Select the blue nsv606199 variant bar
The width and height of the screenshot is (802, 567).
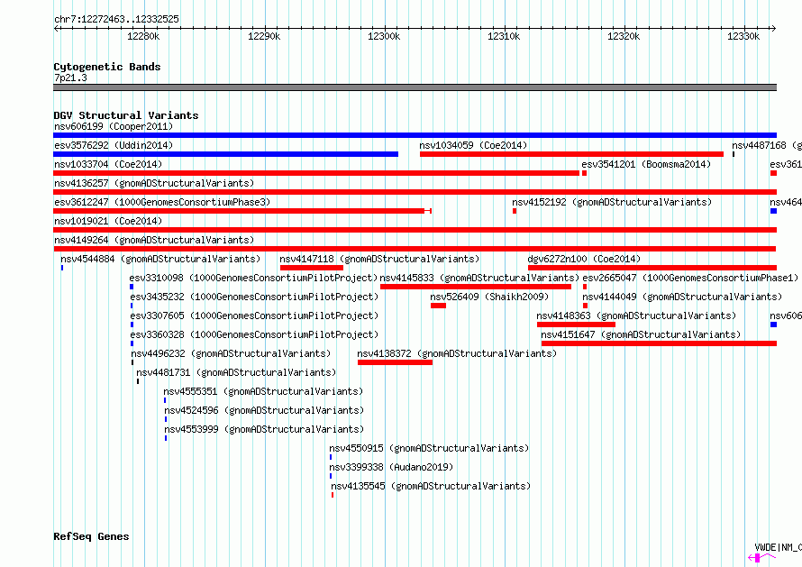point(415,135)
